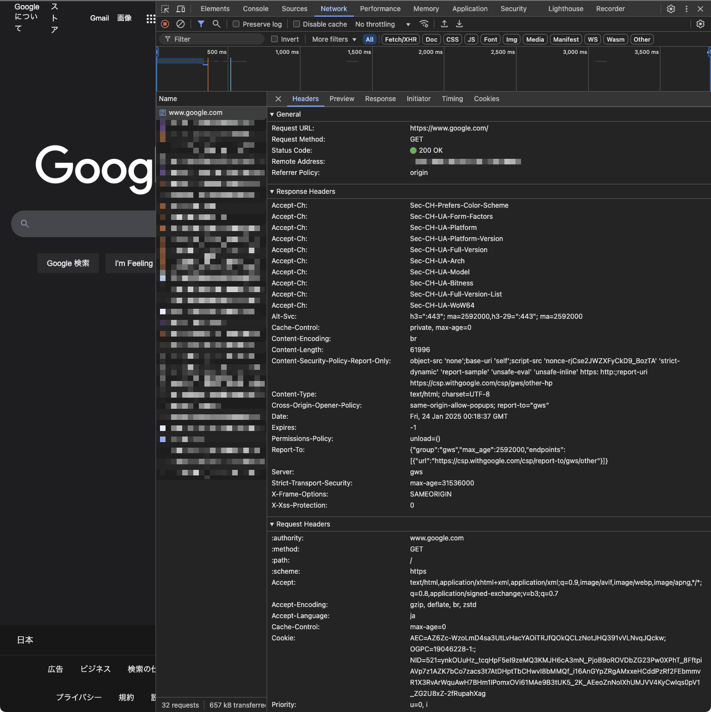Open the Gmail link
The width and height of the screenshot is (711, 712).
[x=99, y=18]
